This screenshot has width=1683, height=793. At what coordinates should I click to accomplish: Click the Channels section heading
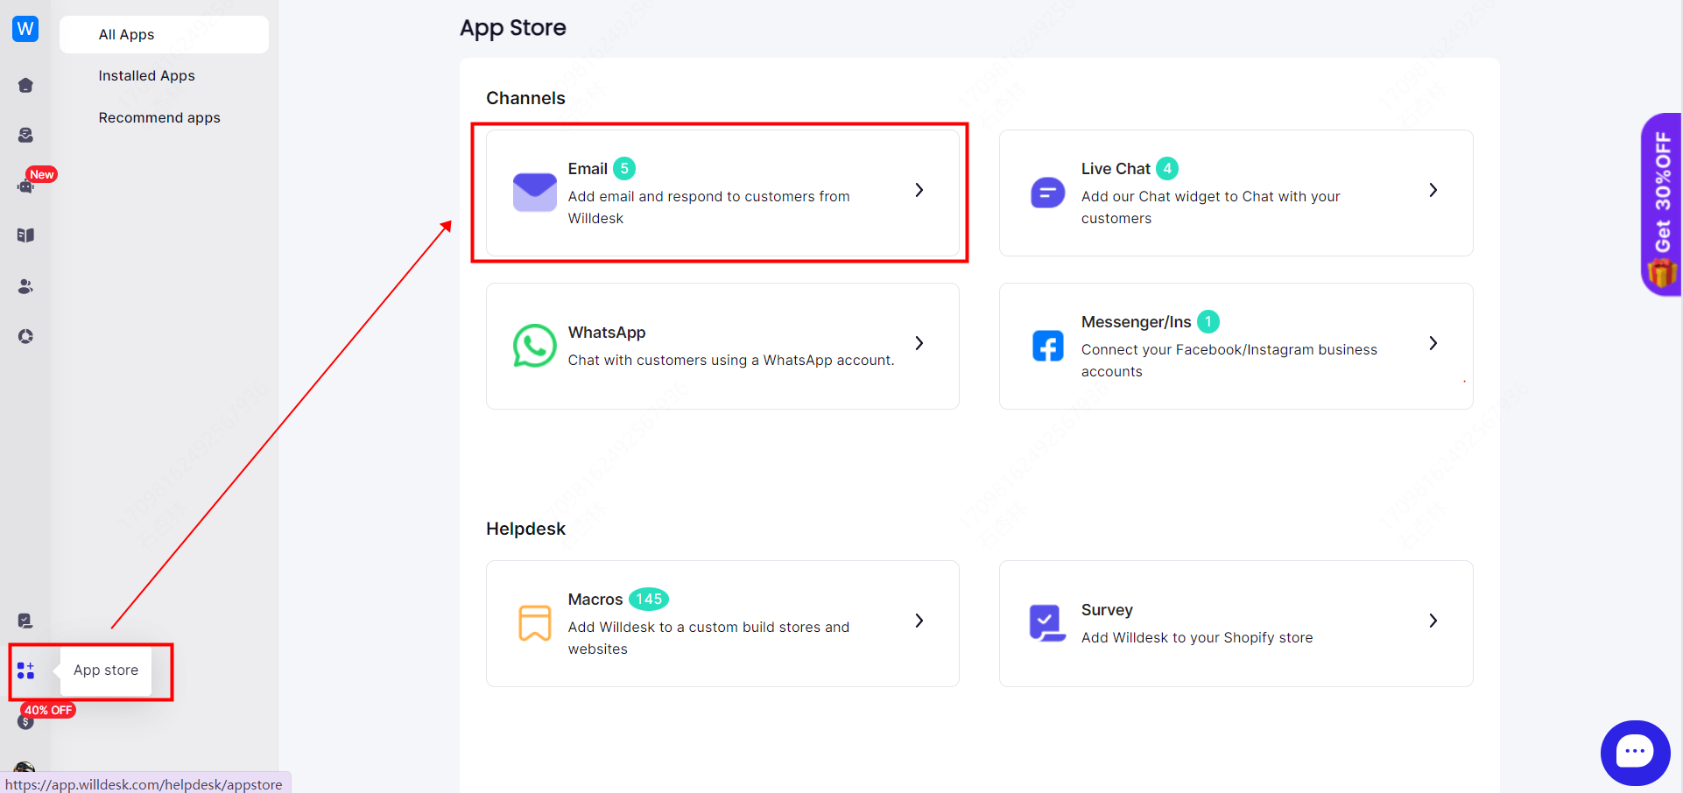[x=525, y=98]
